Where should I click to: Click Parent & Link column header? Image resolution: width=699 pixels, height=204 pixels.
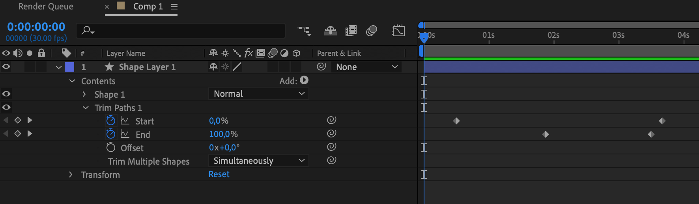coord(339,53)
